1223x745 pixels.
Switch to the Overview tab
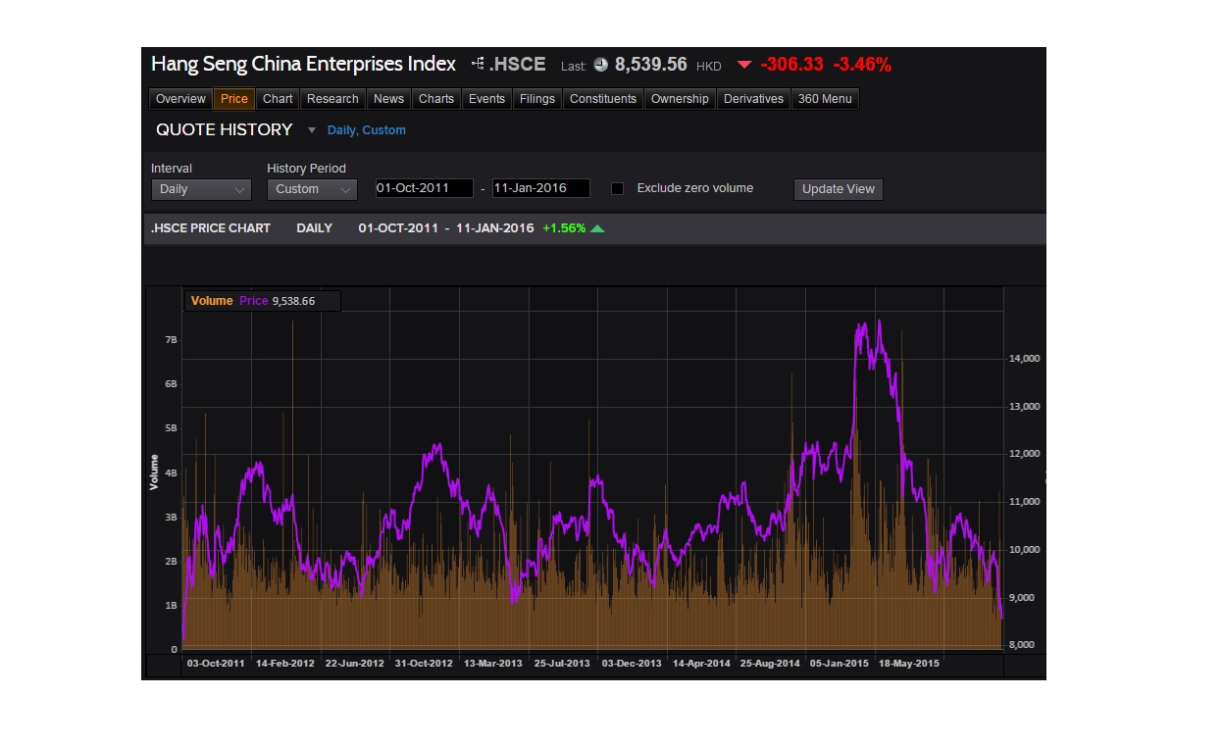pyautogui.click(x=180, y=99)
